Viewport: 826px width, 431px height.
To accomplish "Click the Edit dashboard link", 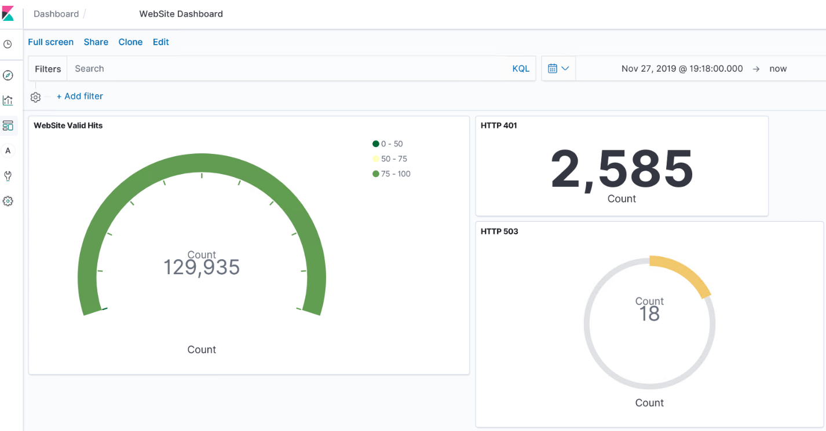I will click(x=161, y=42).
